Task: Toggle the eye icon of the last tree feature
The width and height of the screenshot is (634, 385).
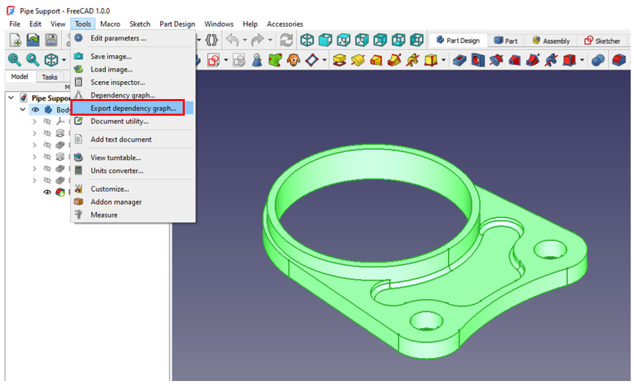Action: pyautogui.click(x=47, y=192)
